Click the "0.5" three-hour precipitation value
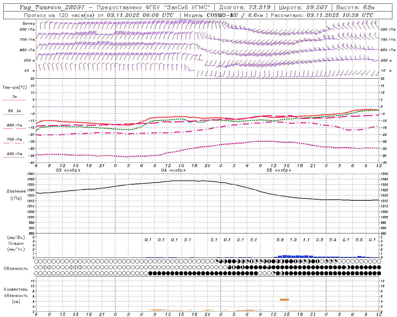This screenshot has height=317, width=397. click(359, 240)
